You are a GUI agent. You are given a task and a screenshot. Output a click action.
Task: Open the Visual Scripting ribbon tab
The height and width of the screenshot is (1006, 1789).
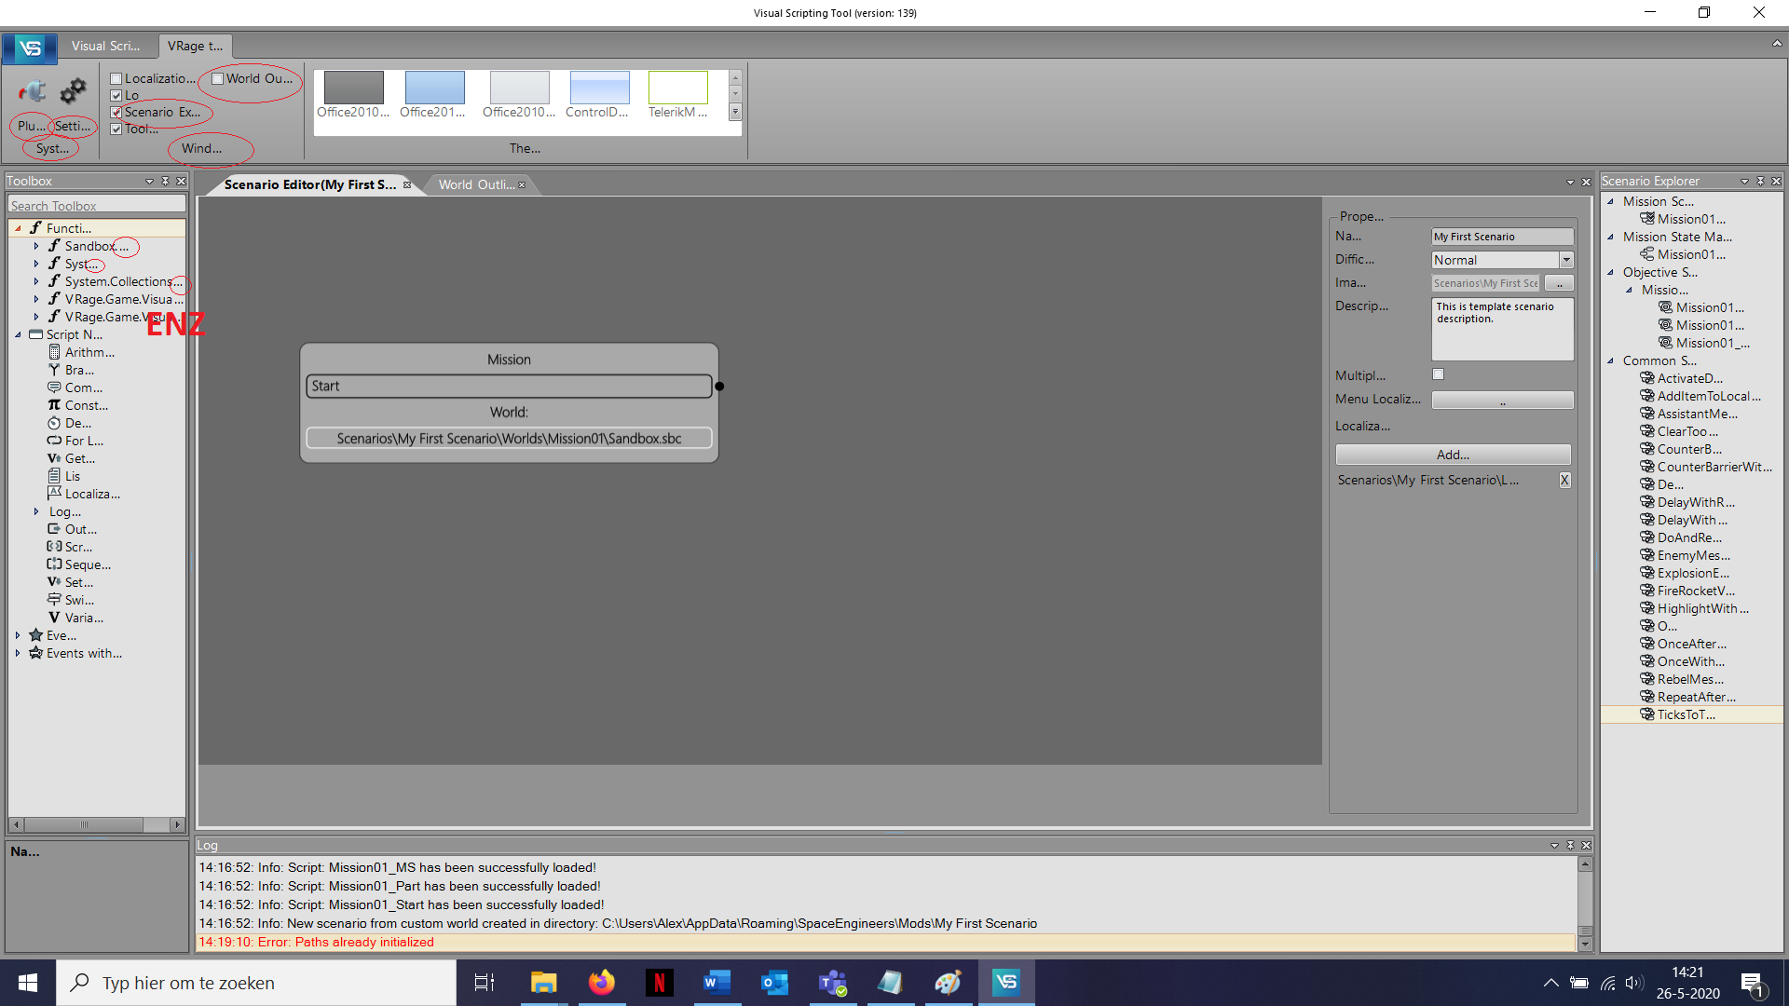point(106,46)
